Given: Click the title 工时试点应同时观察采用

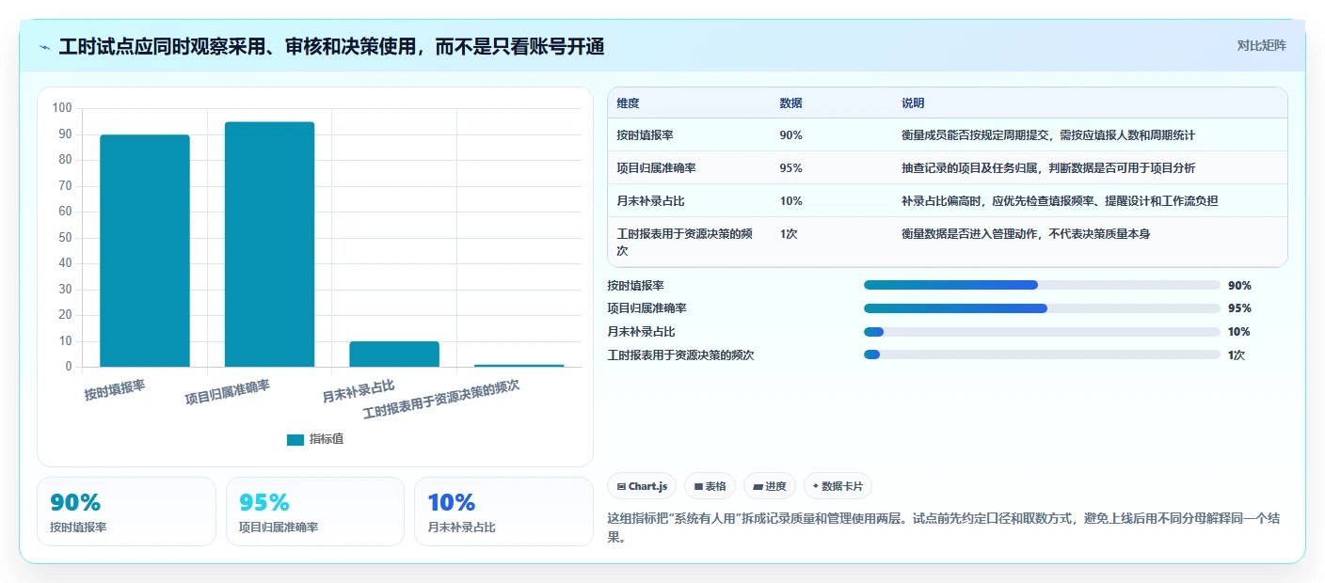Looking at the screenshot, I should coord(331,46).
